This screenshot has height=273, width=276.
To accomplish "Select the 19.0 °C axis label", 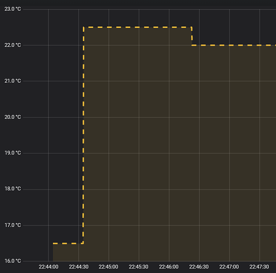I will click(x=13, y=153).
